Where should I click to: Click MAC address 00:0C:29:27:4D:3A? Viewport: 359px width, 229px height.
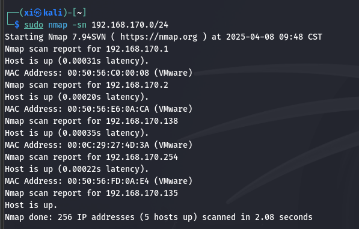click(108, 145)
